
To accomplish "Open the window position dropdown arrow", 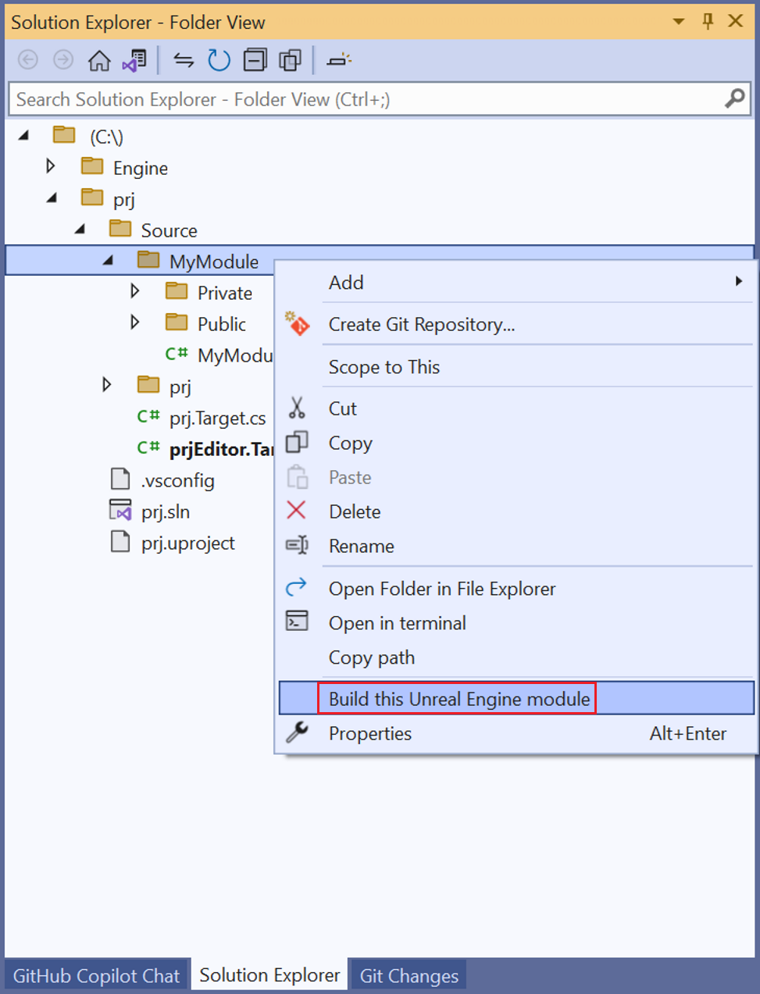I will 679,22.
